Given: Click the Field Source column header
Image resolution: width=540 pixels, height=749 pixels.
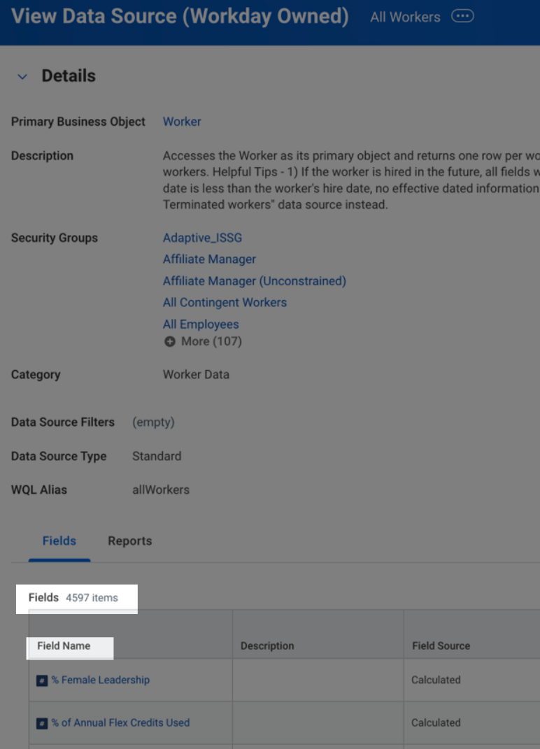Looking at the screenshot, I should [x=441, y=646].
